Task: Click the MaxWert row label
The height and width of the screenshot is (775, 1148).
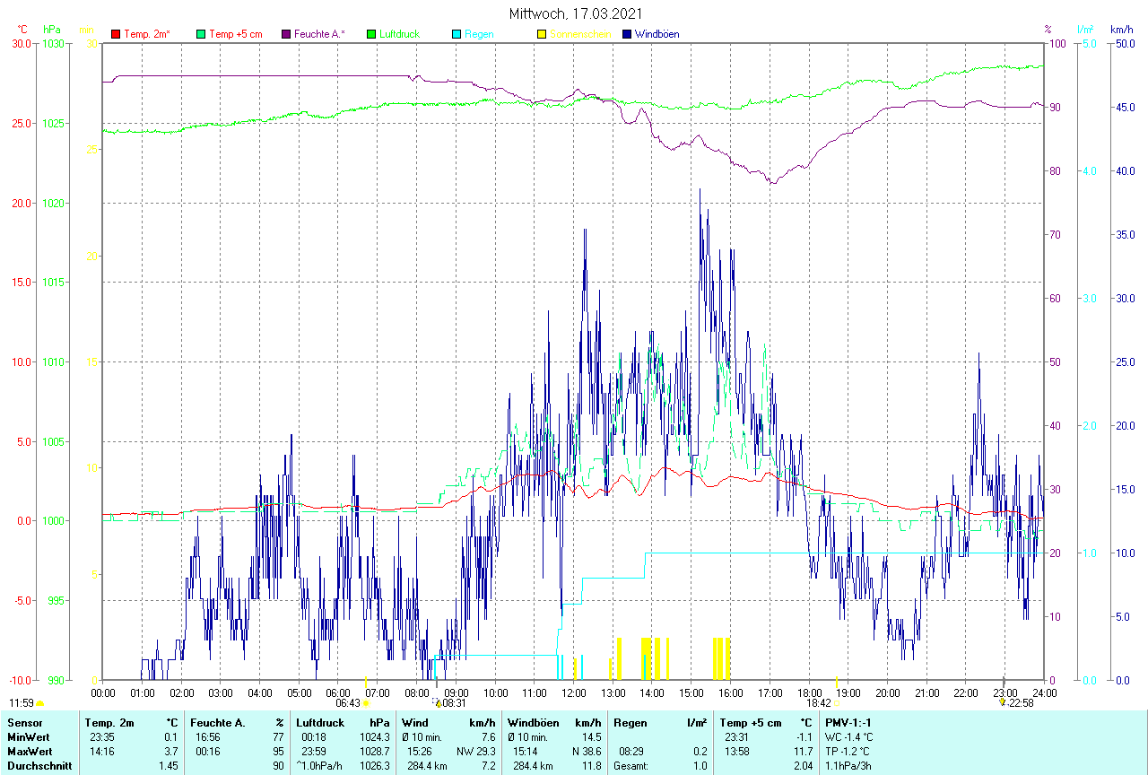Action: pos(30,751)
